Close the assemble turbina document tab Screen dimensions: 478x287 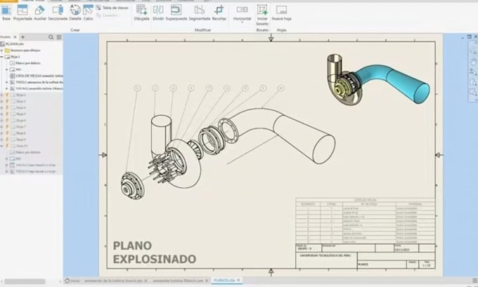coord(207,281)
